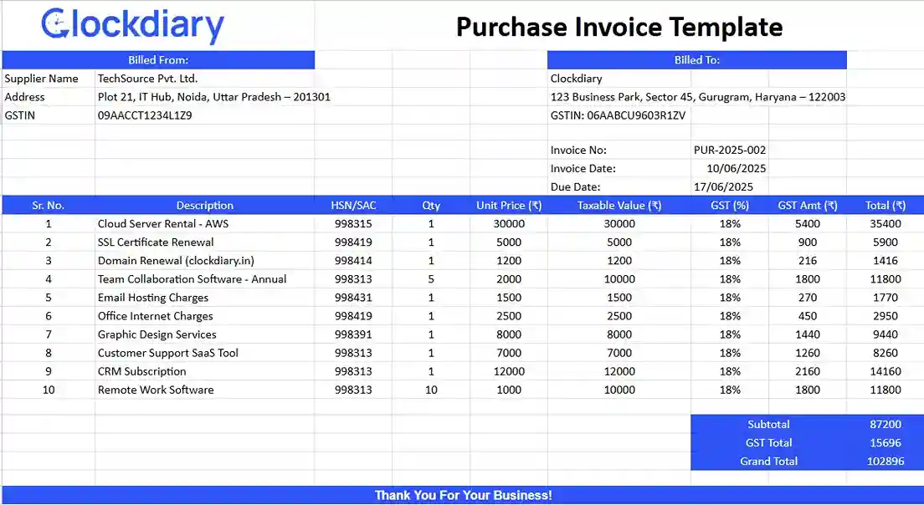Click the Due Date: label
924x505 pixels.
tap(575, 187)
